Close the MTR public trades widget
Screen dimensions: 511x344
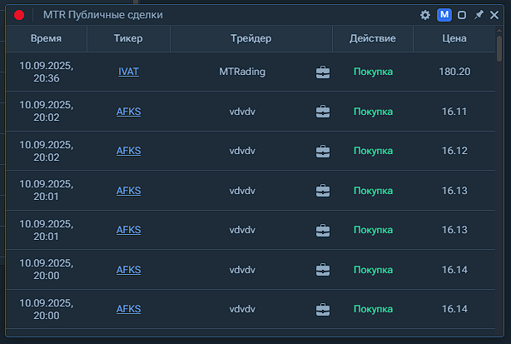coord(495,15)
